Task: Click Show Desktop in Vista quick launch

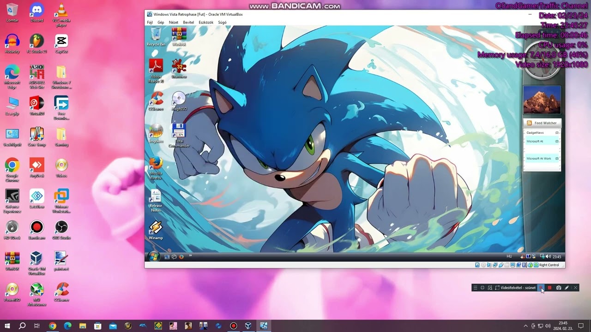Action: pyautogui.click(x=167, y=257)
